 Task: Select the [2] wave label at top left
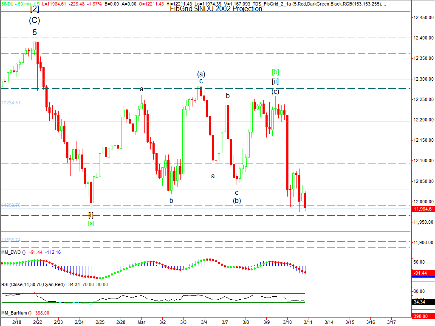(34, 9)
